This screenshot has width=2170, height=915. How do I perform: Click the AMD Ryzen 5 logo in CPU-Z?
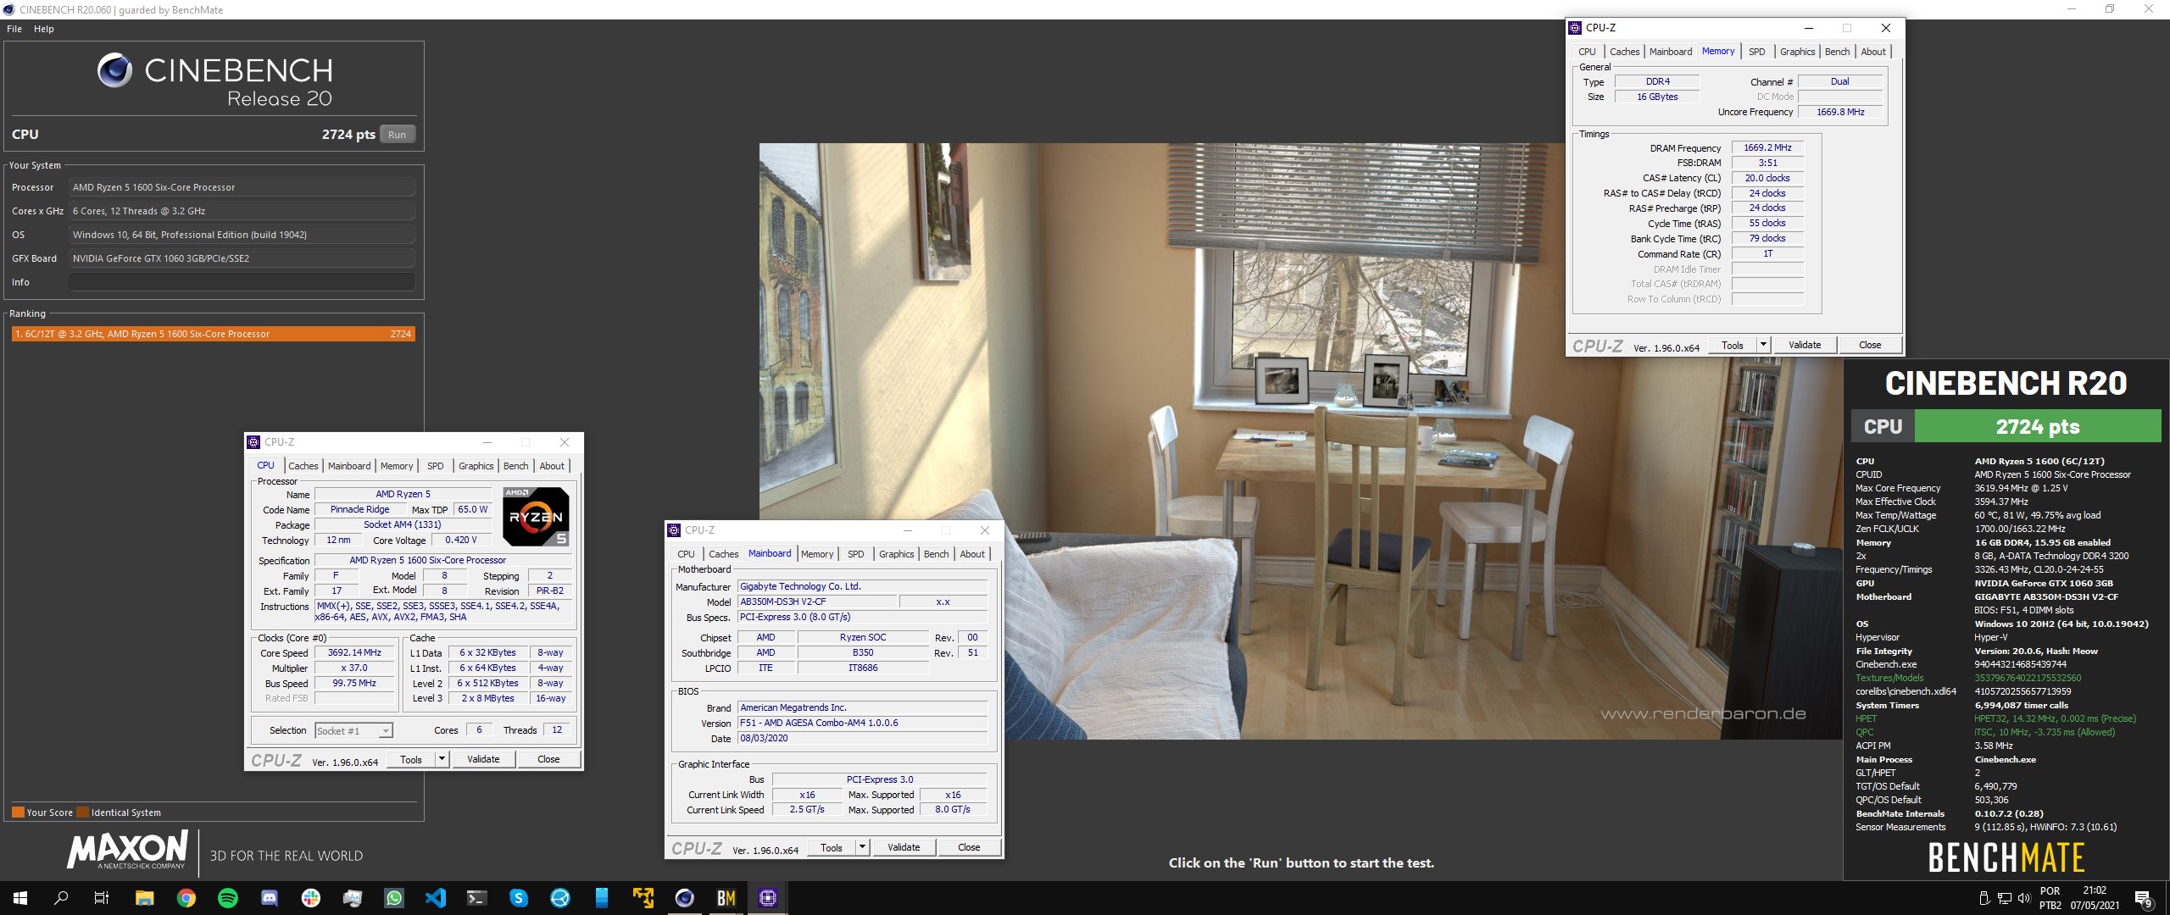tap(536, 516)
